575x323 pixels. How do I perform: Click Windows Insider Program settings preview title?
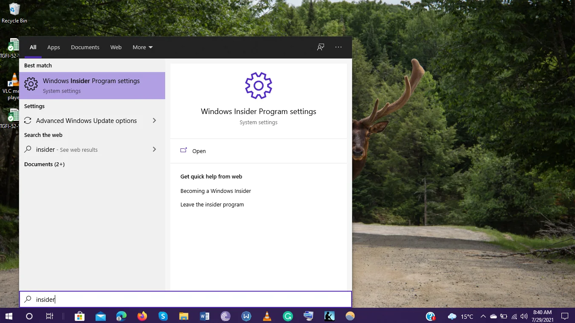tap(259, 111)
